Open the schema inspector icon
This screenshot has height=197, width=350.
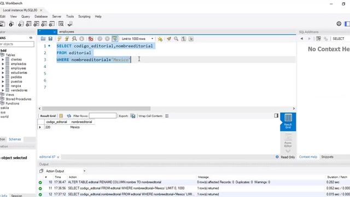pos(11,24)
